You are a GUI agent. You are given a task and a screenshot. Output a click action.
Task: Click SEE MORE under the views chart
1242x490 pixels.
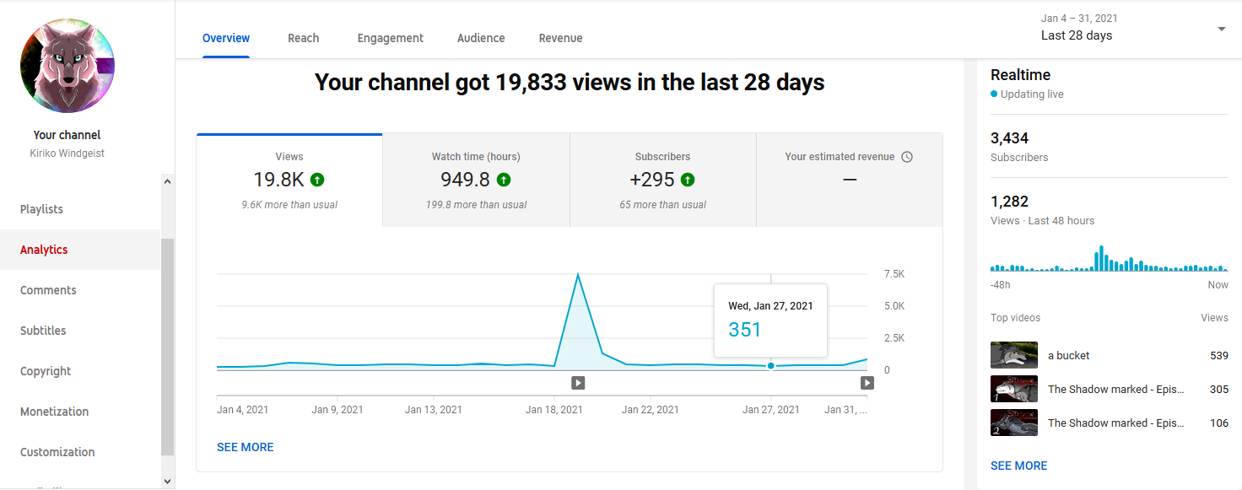coord(245,447)
